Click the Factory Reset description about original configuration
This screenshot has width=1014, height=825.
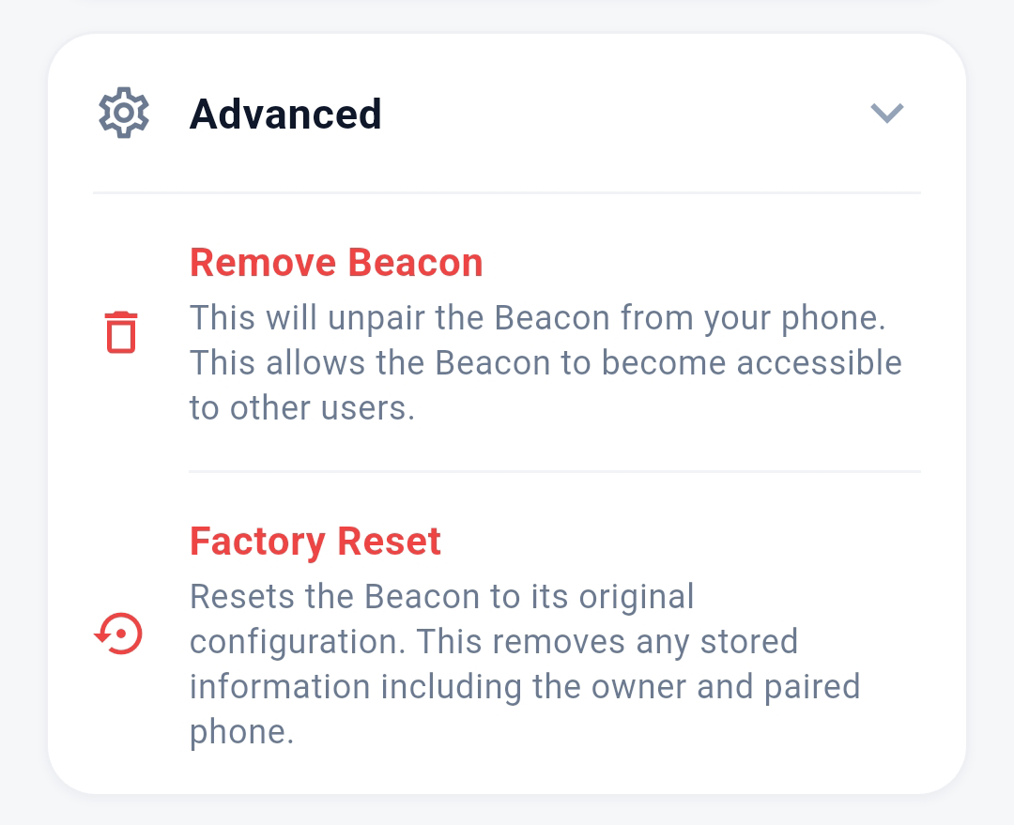pyautogui.click(x=525, y=664)
